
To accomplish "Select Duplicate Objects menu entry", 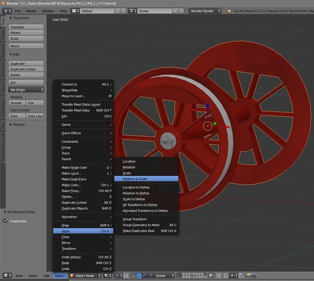I will pos(83,208).
